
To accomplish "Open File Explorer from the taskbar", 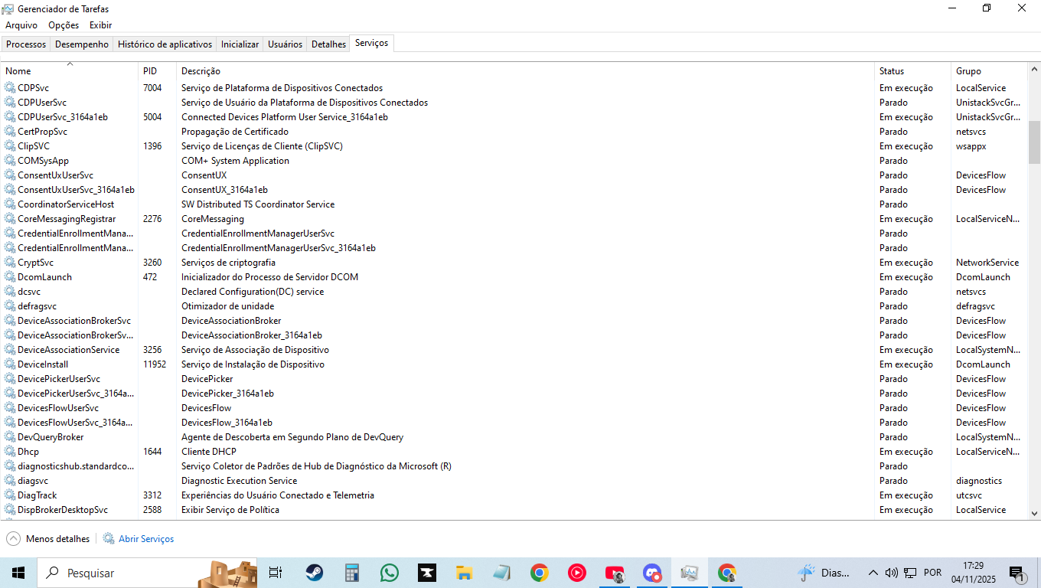I will click(x=464, y=573).
